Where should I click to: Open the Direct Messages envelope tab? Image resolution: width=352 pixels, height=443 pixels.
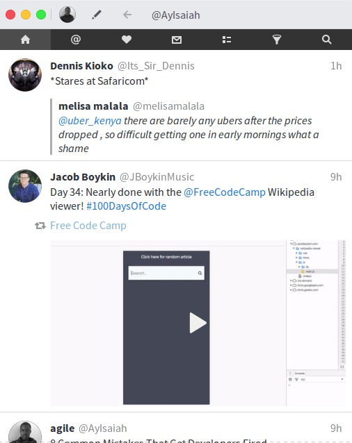tap(177, 40)
